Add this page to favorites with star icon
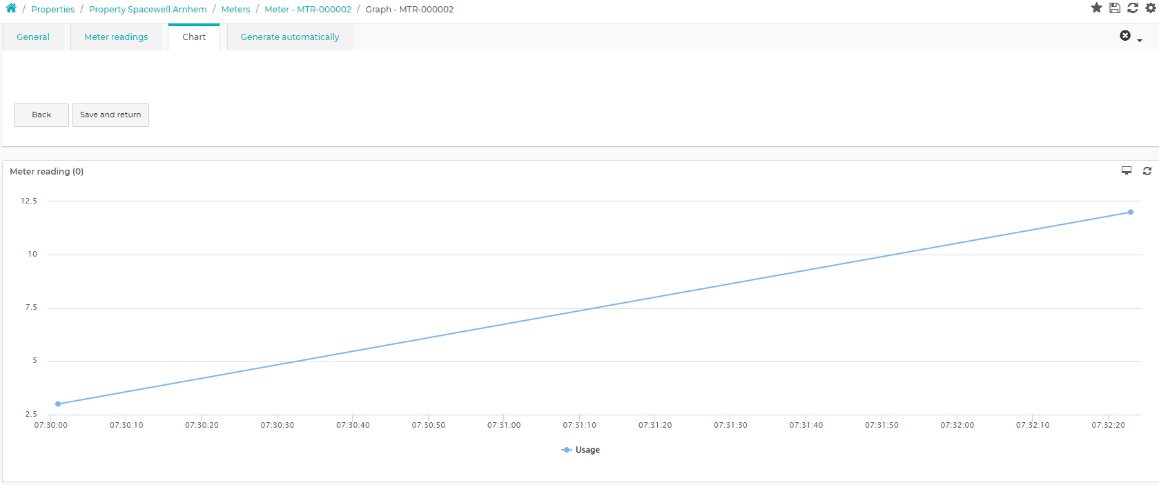Screen dimensions: 1159x485 (x=1096, y=8)
